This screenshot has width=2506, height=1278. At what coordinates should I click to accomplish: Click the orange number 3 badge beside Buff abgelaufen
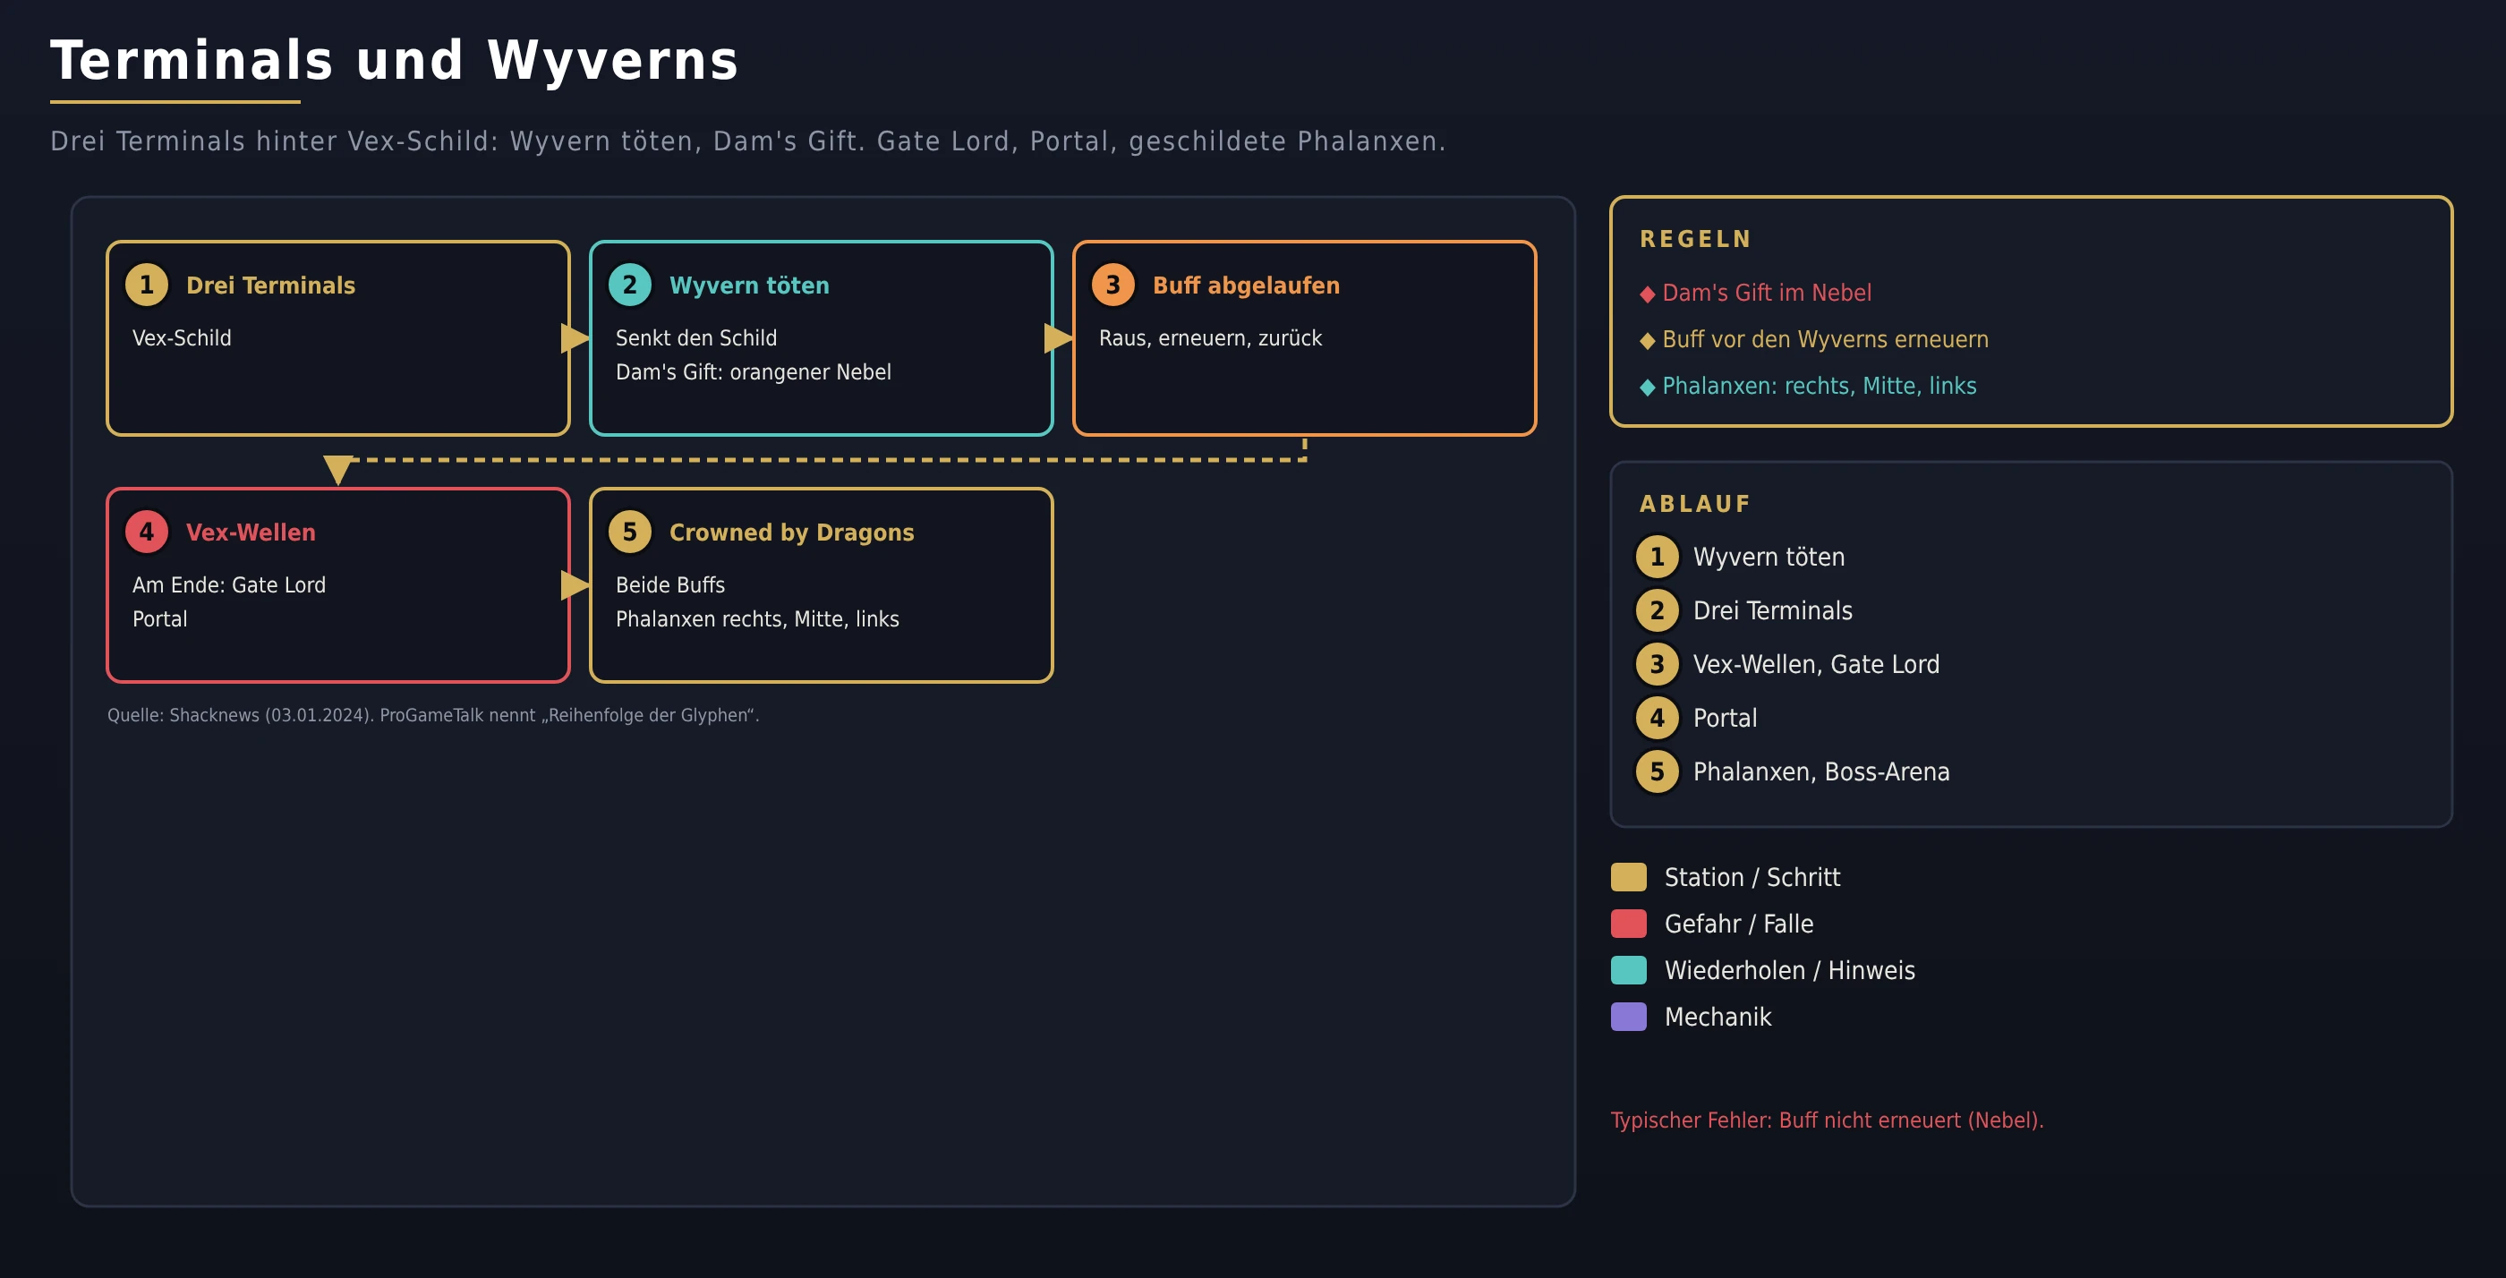click(x=1112, y=285)
